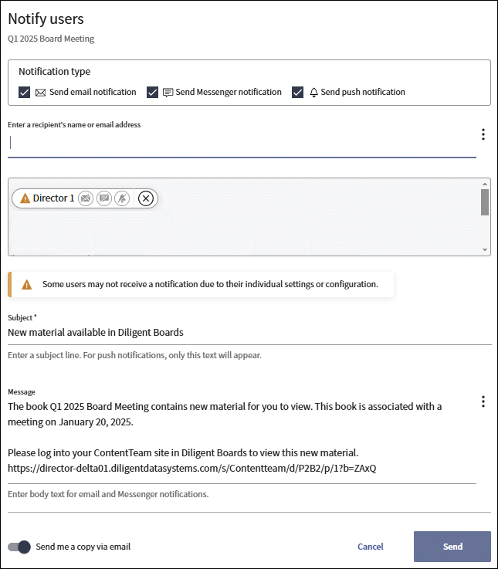
Task: Uncheck Send email notification checkbox
Action: [25, 93]
